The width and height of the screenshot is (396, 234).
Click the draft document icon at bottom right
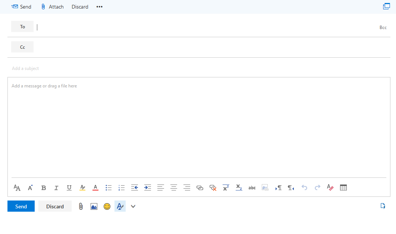tap(383, 206)
